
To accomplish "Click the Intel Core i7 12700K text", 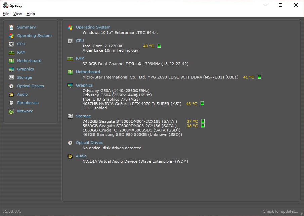I will coord(102,46).
